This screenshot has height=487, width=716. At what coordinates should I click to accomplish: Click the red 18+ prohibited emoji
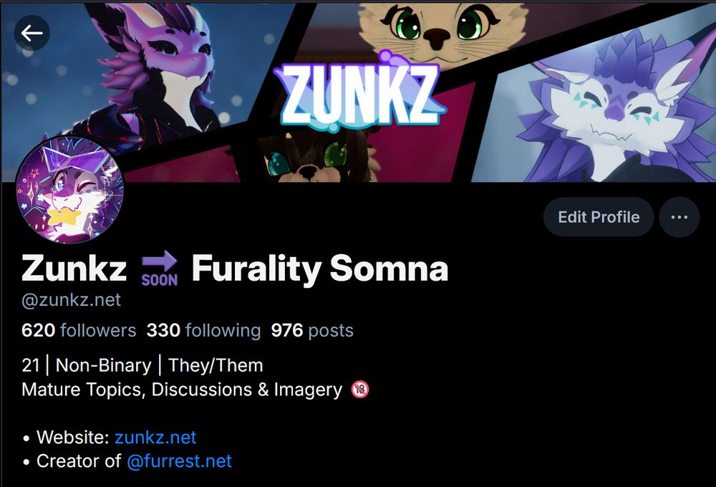point(360,389)
